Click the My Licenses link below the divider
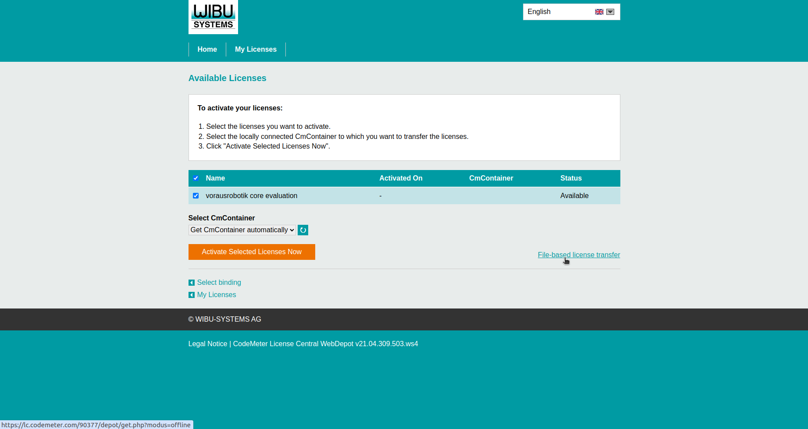 tap(217, 295)
